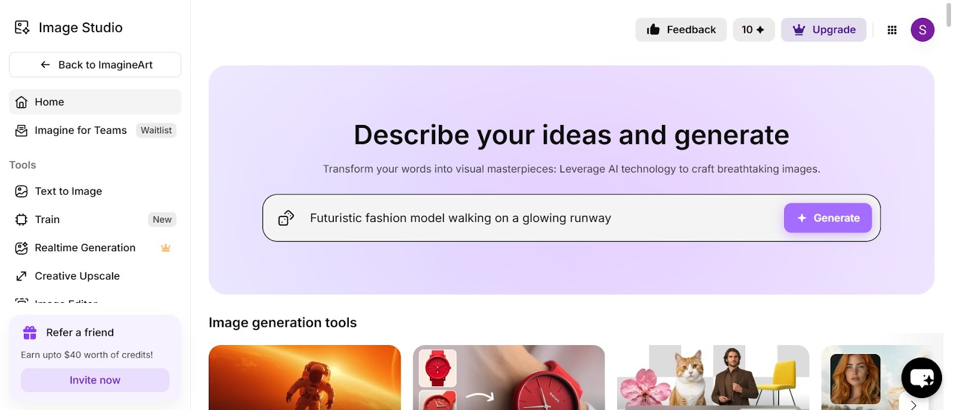Click the Realtime Generation icon
Screen dimensions: 954x410
click(21, 248)
